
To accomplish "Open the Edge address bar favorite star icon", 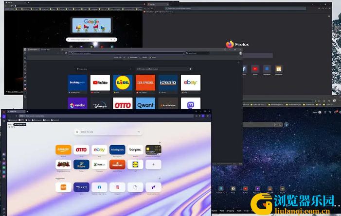I will click(313, 101).
